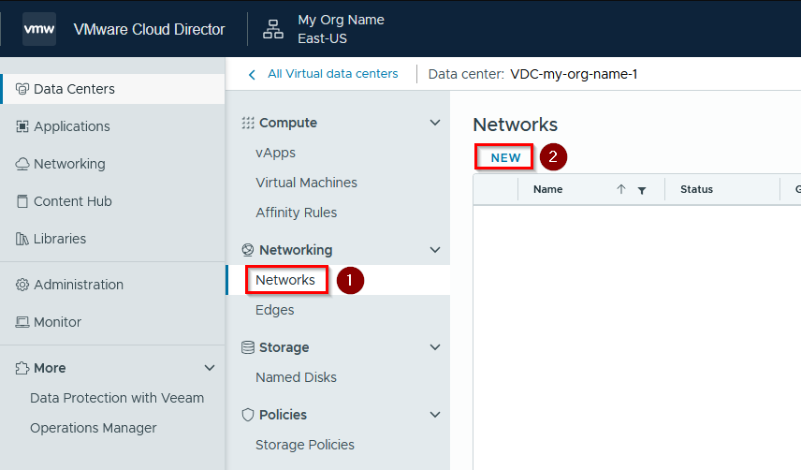Image resolution: width=801 pixels, height=470 pixels.
Task: Click the Administration gear icon
Action: coord(22,285)
